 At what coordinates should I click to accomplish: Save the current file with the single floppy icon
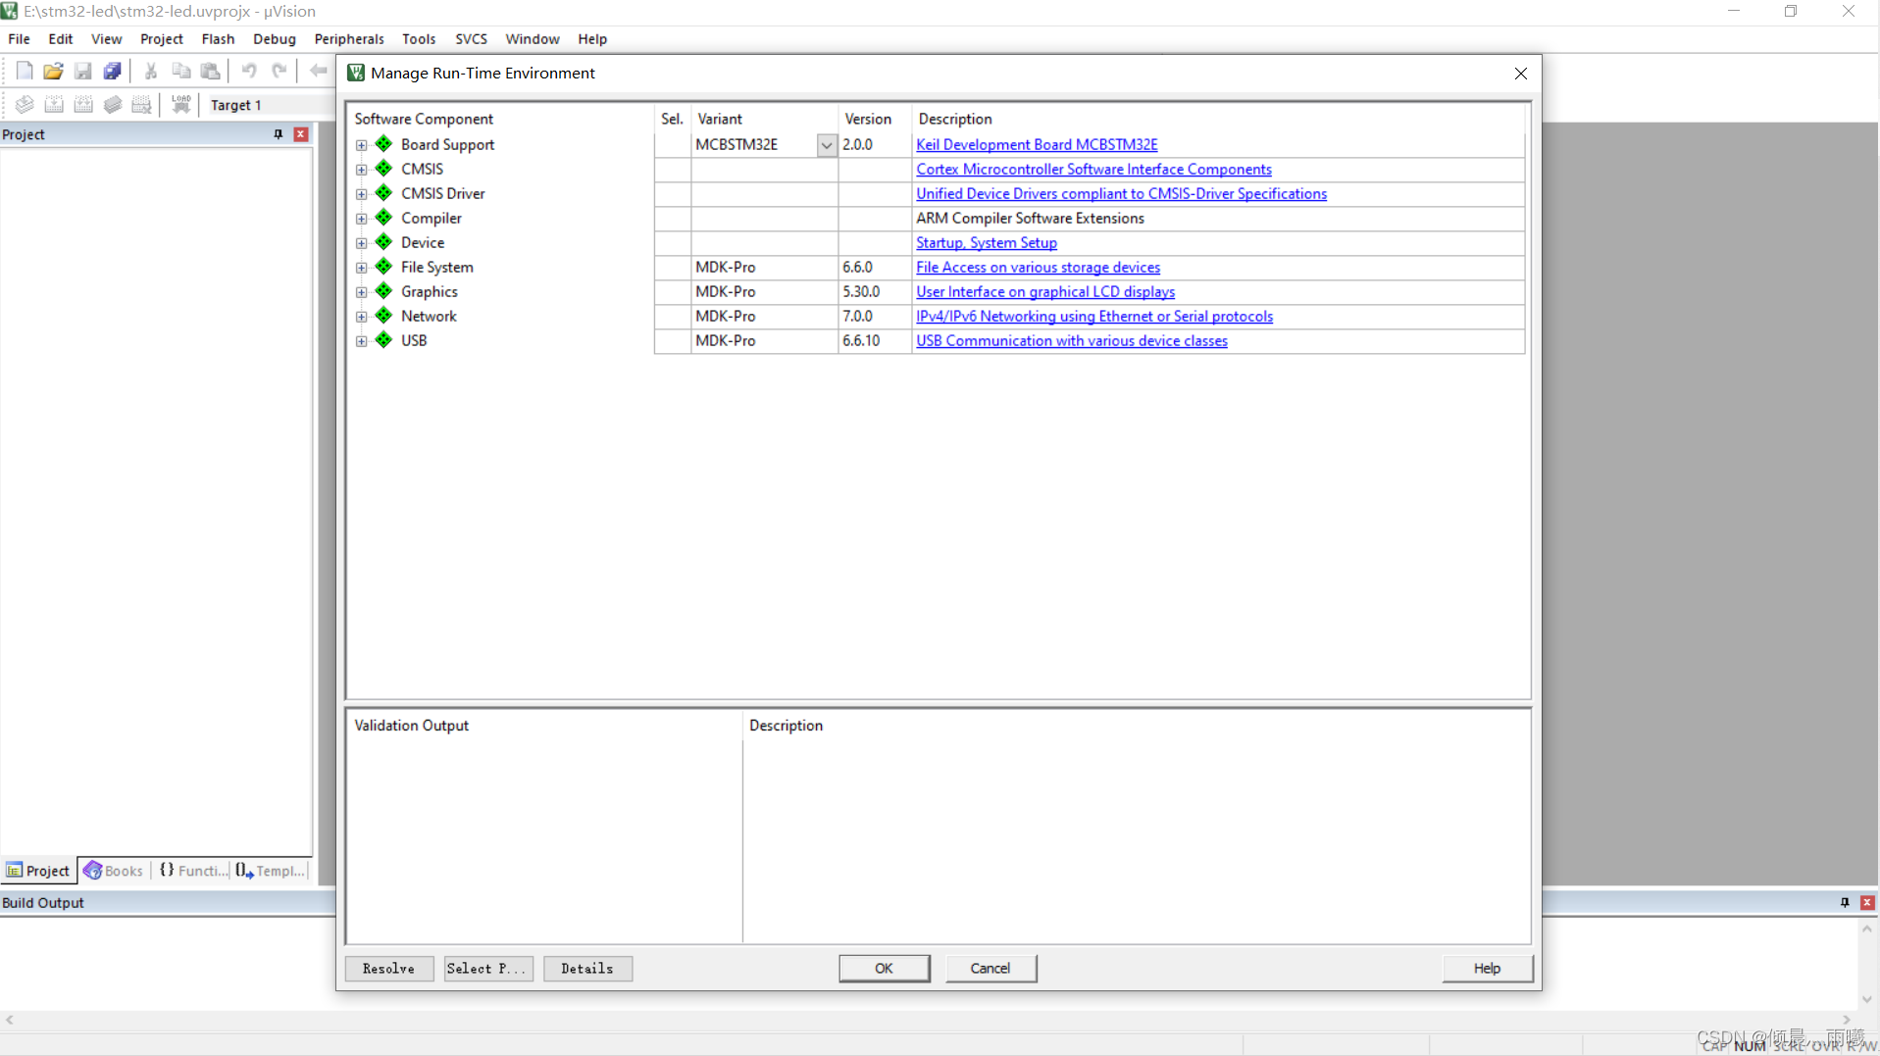pos(82,71)
